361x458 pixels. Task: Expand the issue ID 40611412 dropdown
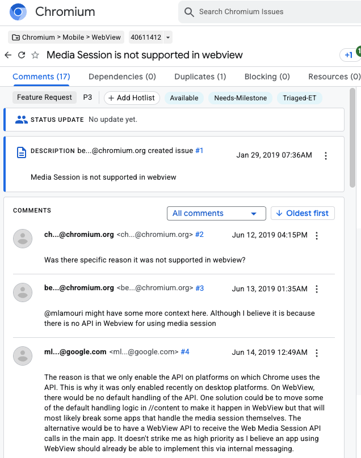tap(168, 37)
